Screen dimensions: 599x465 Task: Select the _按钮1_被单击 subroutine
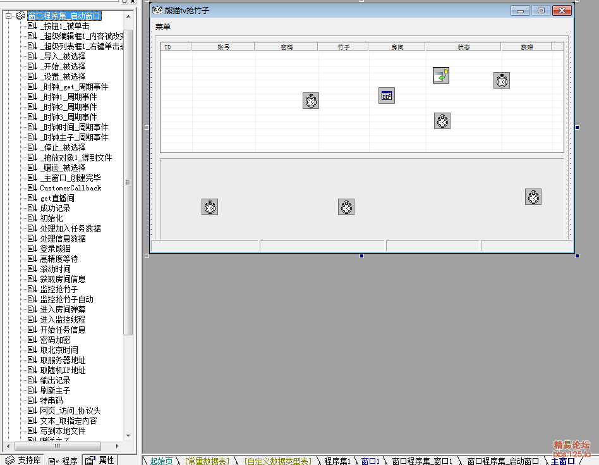[64, 26]
